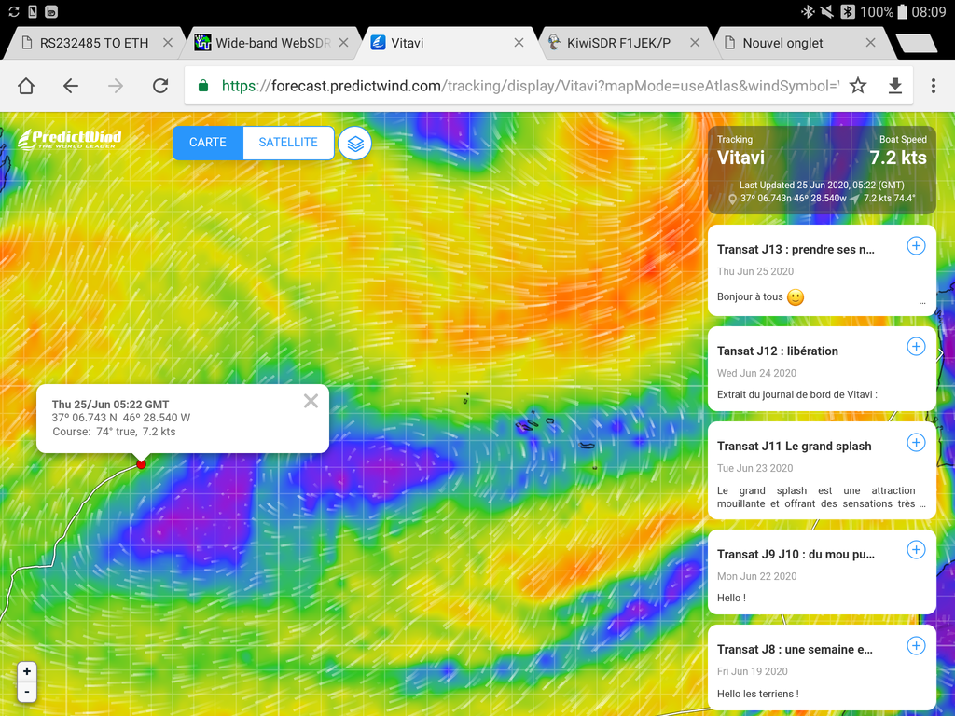Click popup date Thu 25/Jun 05:22 GMT
Image resolution: width=955 pixels, height=716 pixels.
click(x=110, y=405)
